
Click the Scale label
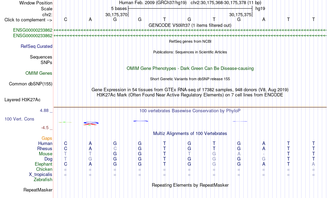(46, 9)
